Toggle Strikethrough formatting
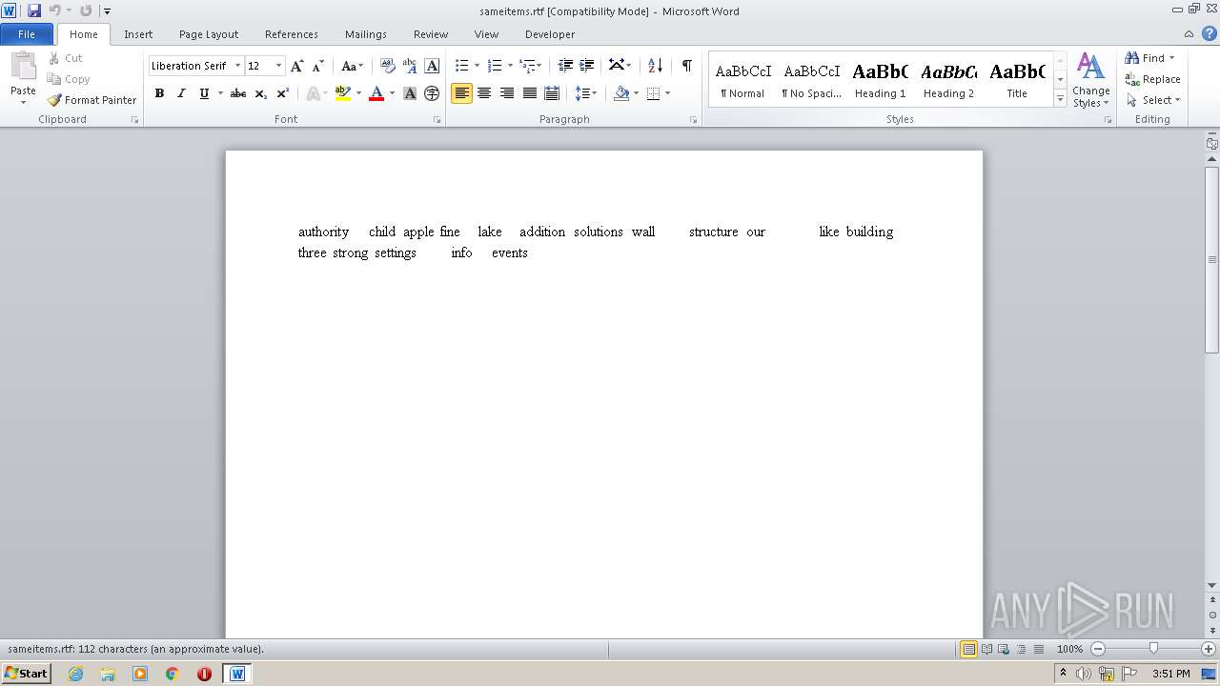The width and height of the screenshot is (1220, 686). (x=238, y=93)
